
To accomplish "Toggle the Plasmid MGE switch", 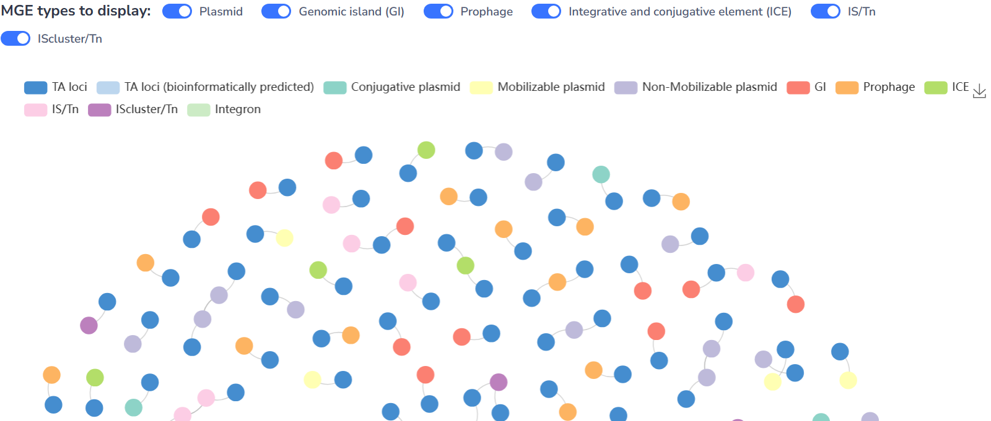I will coord(177,12).
